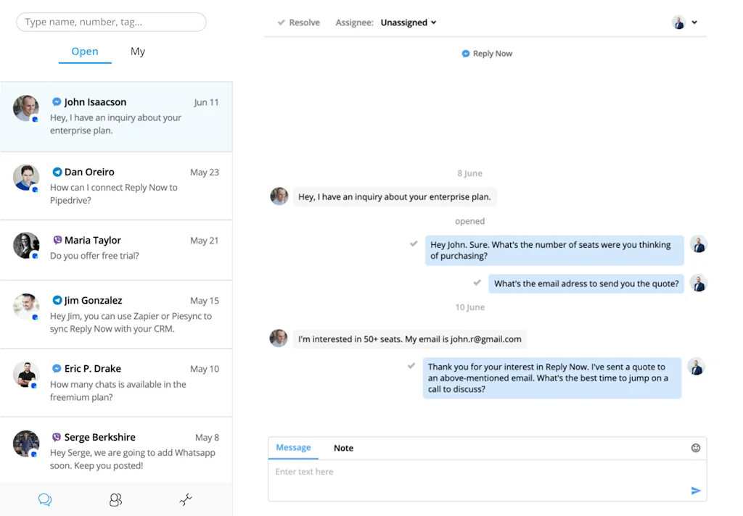This screenshot has width=743, height=516.
Task: Click the Reply Now link above the chat
Action: (486, 53)
